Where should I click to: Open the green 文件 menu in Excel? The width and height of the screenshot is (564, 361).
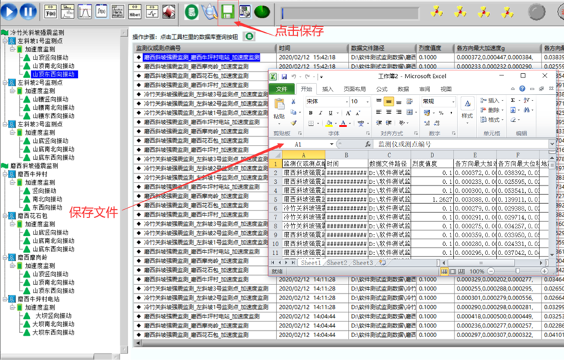[x=282, y=89]
